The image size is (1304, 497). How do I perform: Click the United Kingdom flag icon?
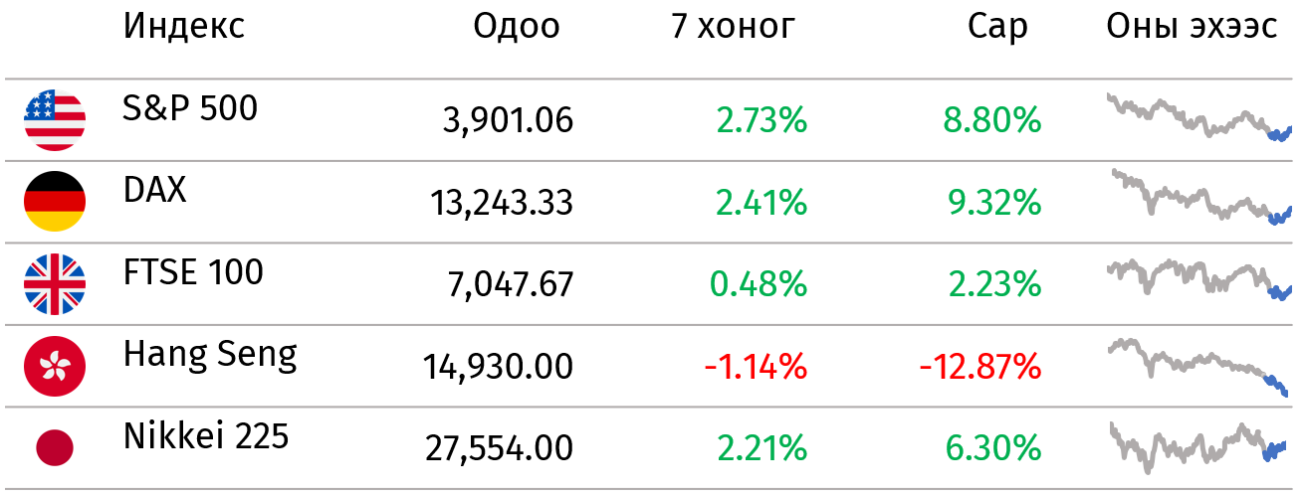click(55, 284)
